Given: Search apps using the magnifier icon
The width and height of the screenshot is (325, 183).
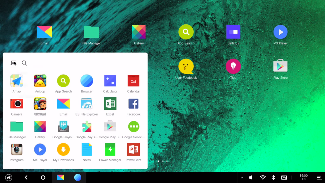Looking at the screenshot, I should (x=24, y=63).
